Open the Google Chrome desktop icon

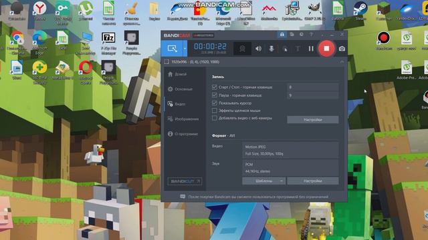click(x=17, y=42)
